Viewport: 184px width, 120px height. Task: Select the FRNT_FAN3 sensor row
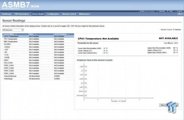click(x=38, y=71)
